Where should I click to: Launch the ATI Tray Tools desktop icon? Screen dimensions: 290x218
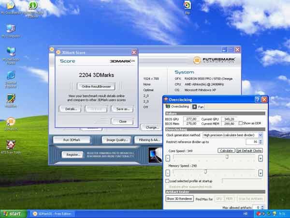[x=10, y=145]
